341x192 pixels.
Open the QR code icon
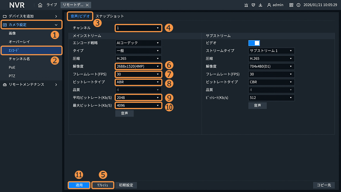point(291,5)
